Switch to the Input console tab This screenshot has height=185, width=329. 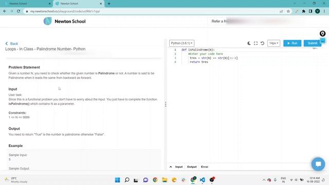(179, 167)
